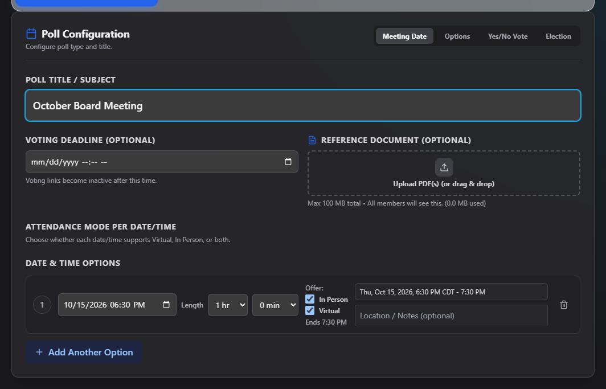Focus the Poll Title input field

tap(303, 105)
